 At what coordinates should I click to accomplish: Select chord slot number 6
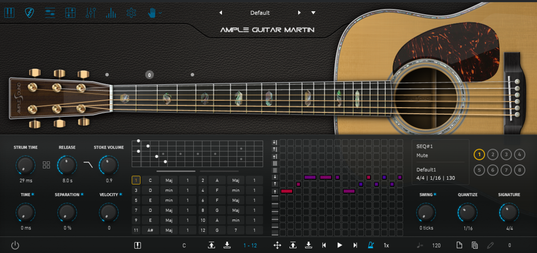click(x=203, y=200)
